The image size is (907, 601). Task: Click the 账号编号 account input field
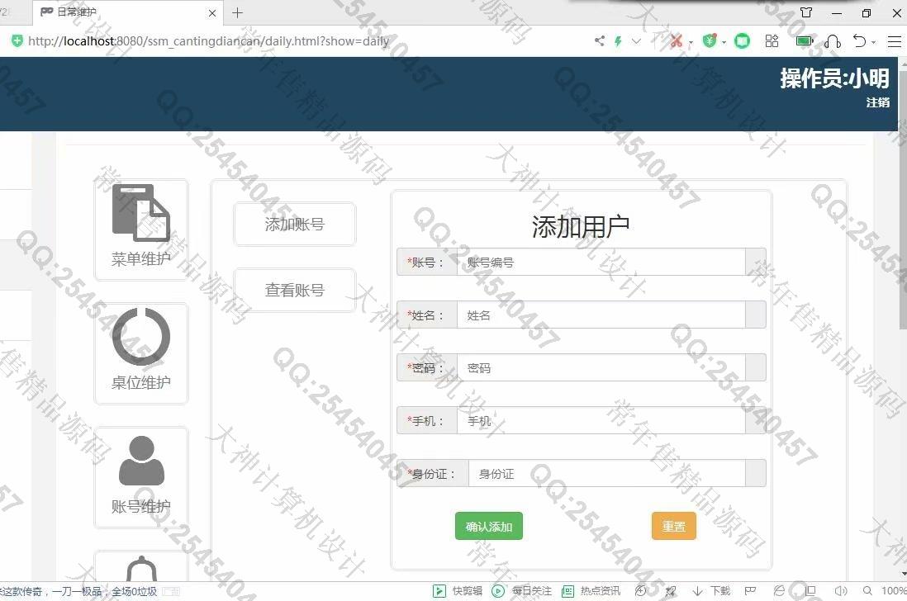pyautogui.click(x=601, y=263)
